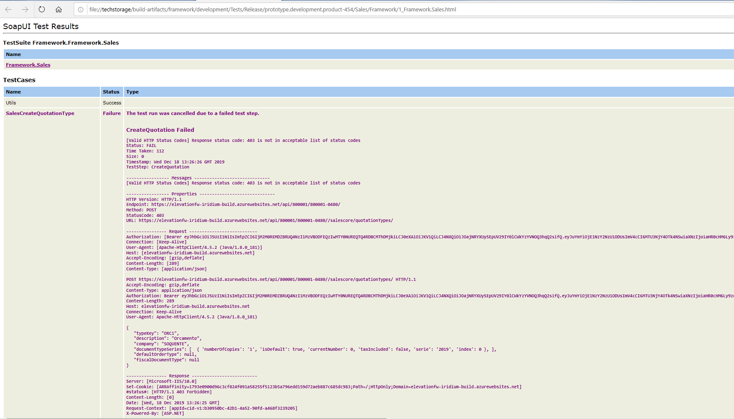
Task: Click the TestSuite Framework.Framework.Sales heading
Action: pyautogui.click(x=61, y=43)
